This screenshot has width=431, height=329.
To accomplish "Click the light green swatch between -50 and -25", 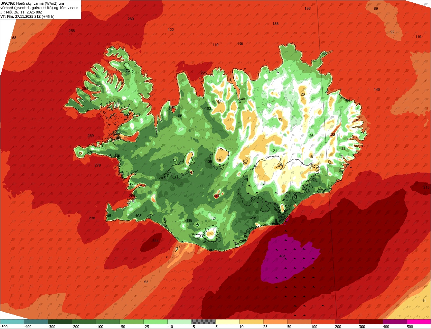I will (x=132, y=322).
